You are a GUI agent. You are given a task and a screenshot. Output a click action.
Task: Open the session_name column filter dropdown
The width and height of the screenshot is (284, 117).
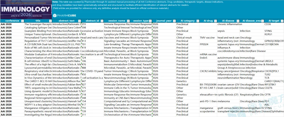128,21
